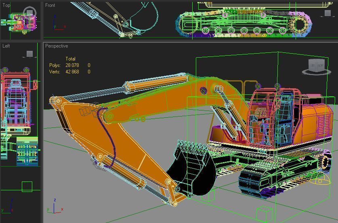
Task: Click the ViewCube in Perspective viewport
Action: point(317,67)
